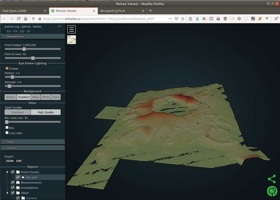Set background to White
280x200 pixels.
46,97
